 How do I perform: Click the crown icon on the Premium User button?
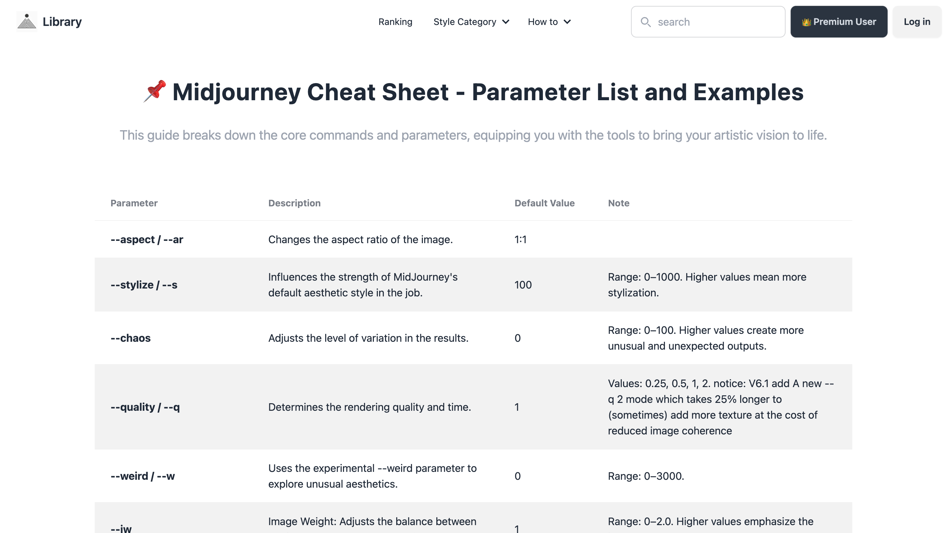[806, 22]
